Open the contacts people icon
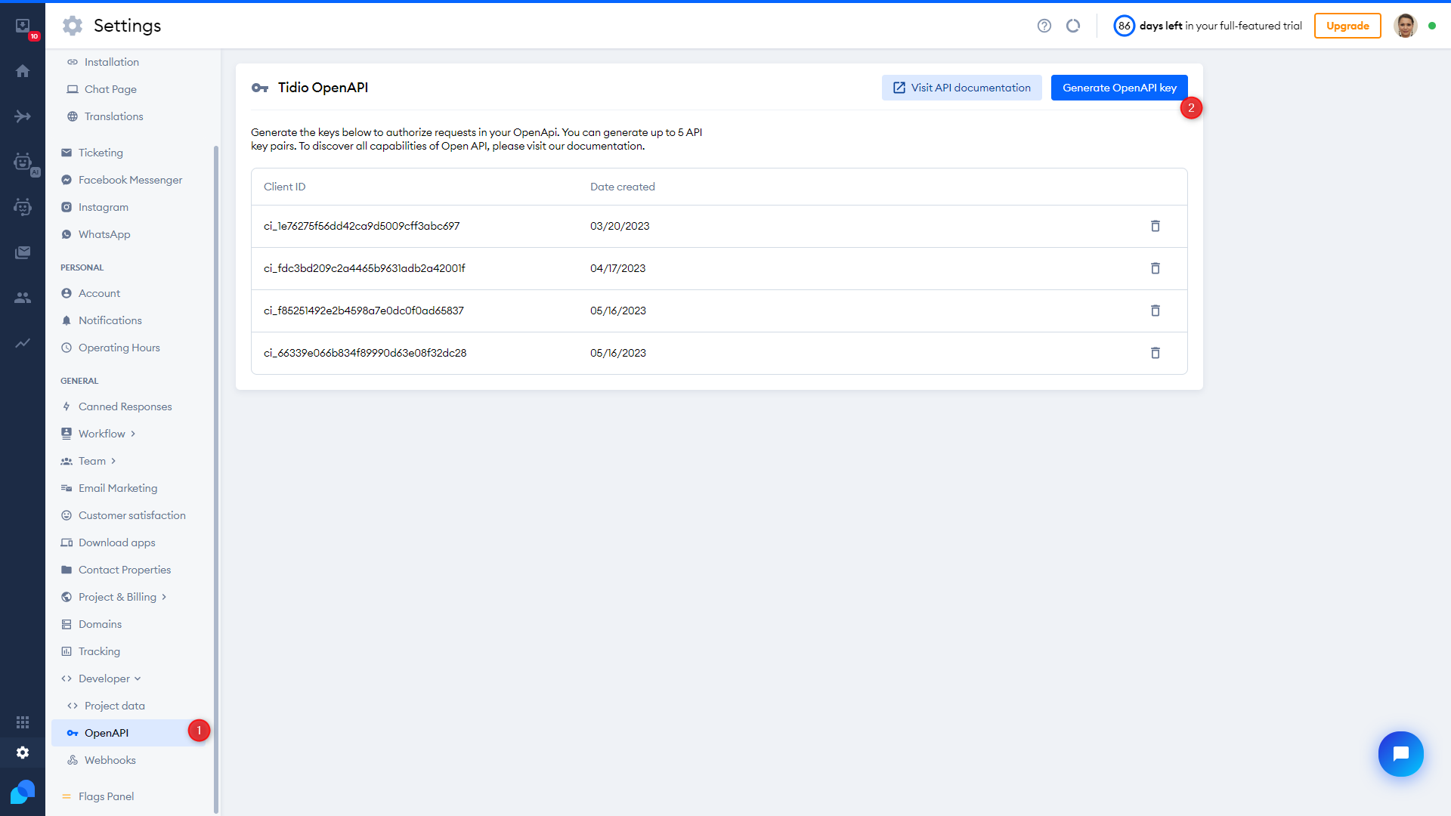The height and width of the screenshot is (816, 1451). [x=23, y=298]
